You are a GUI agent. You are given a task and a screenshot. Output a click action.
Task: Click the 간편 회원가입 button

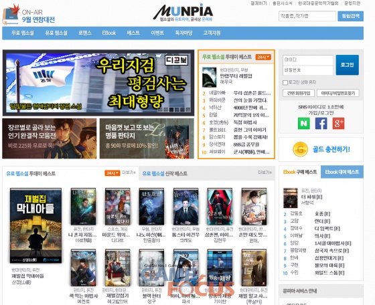pos(299,93)
